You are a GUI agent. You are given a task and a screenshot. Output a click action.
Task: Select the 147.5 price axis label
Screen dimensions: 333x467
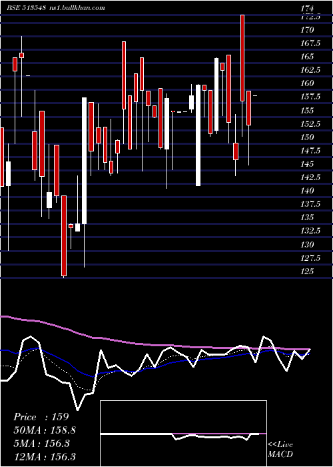click(x=310, y=150)
